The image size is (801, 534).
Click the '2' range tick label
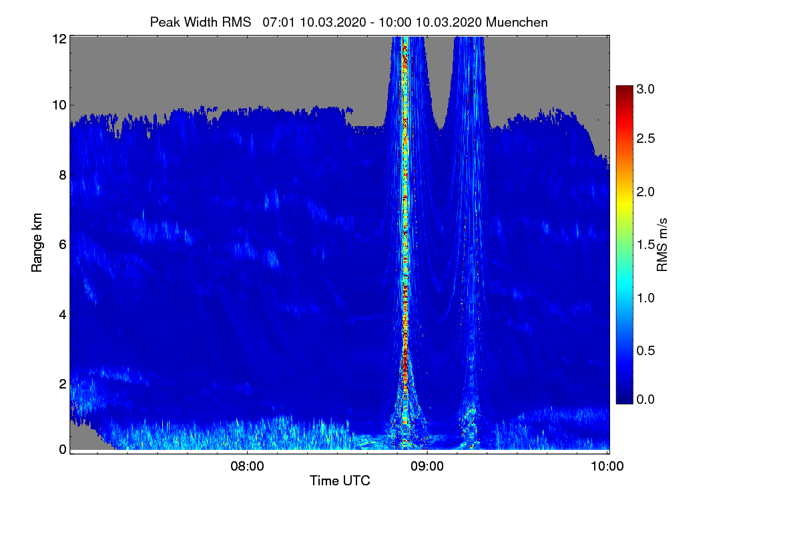pos(63,383)
